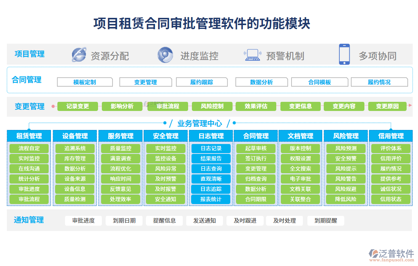Select 风险控制 in the change row
This screenshot has width=418, height=266.
[212, 106]
